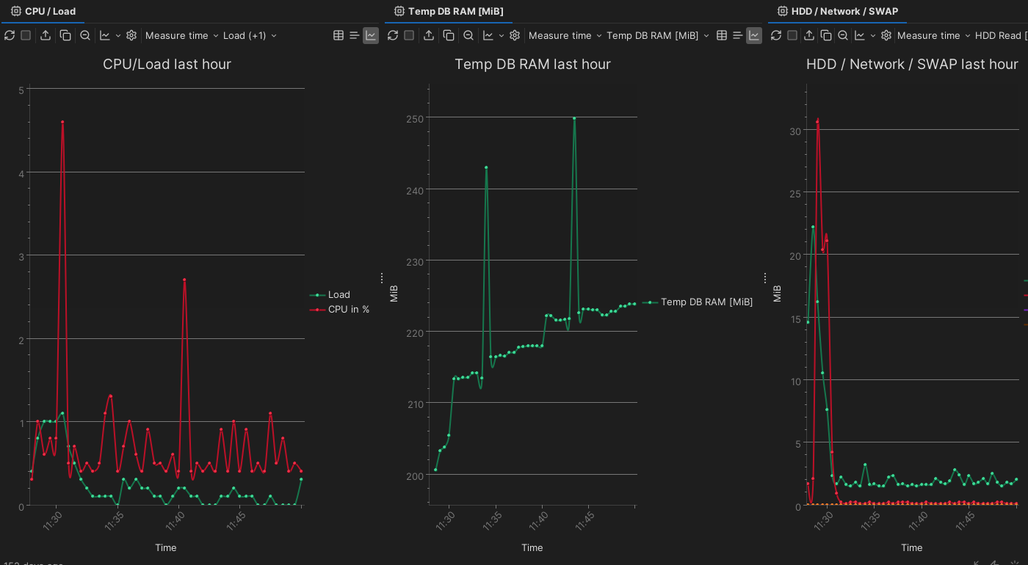
Task: Open Measure time dropdown in CPU / Load
Action: click(176, 35)
